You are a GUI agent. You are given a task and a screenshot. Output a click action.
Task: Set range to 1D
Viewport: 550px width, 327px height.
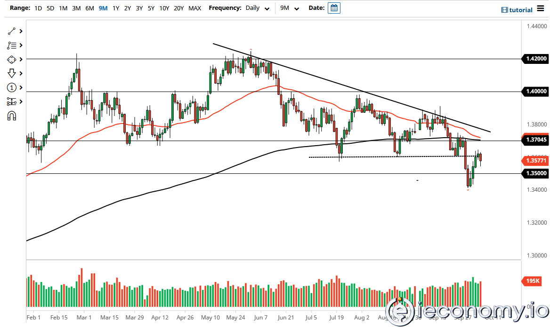tap(38, 8)
